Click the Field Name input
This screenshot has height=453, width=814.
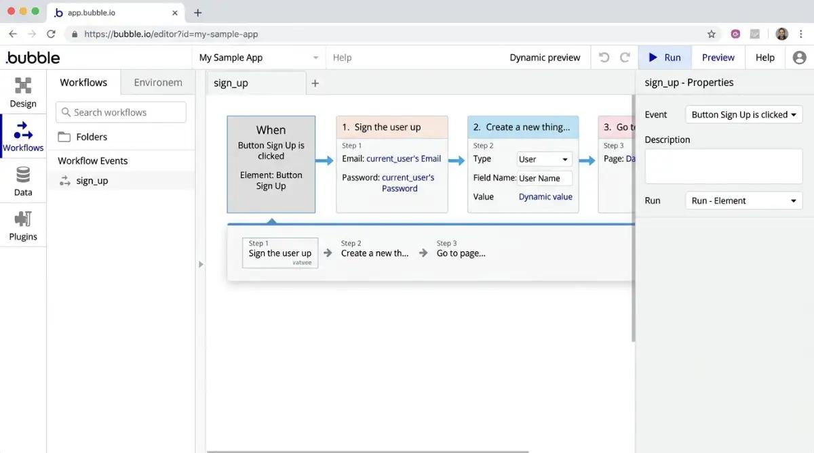pos(545,178)
